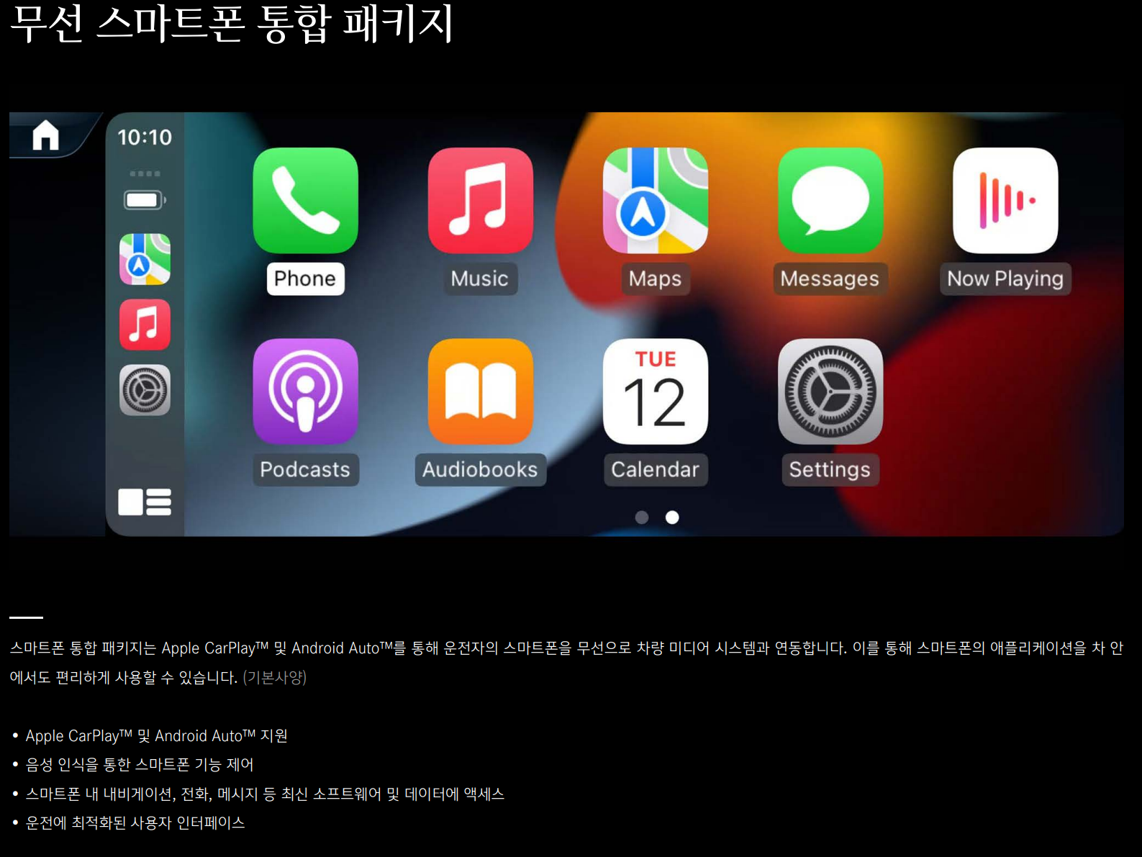The height and width of the screenshot is (857, 1142).
Task: Open the Now Playing app
Action: pos(1005,201)
